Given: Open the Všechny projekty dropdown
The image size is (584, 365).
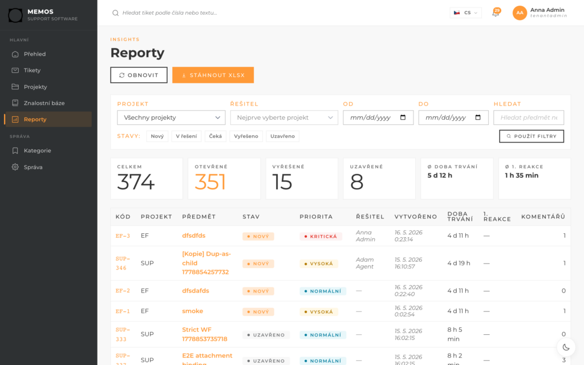Looking at the screenshot, I should tap(171, 117).
